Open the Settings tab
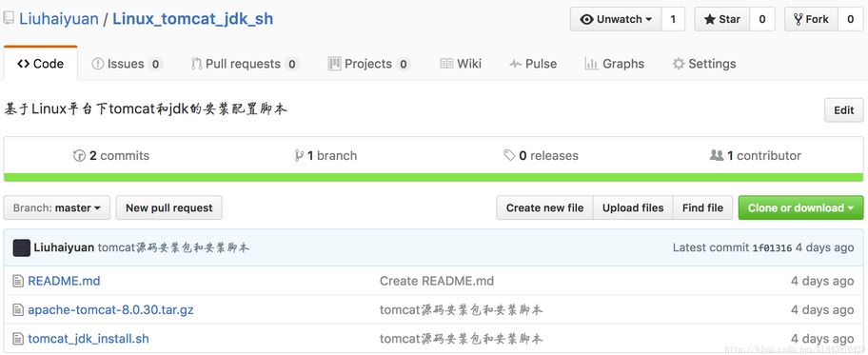This screenshot has height=355, width=868. pyautogui.click(x=704, y=64)
